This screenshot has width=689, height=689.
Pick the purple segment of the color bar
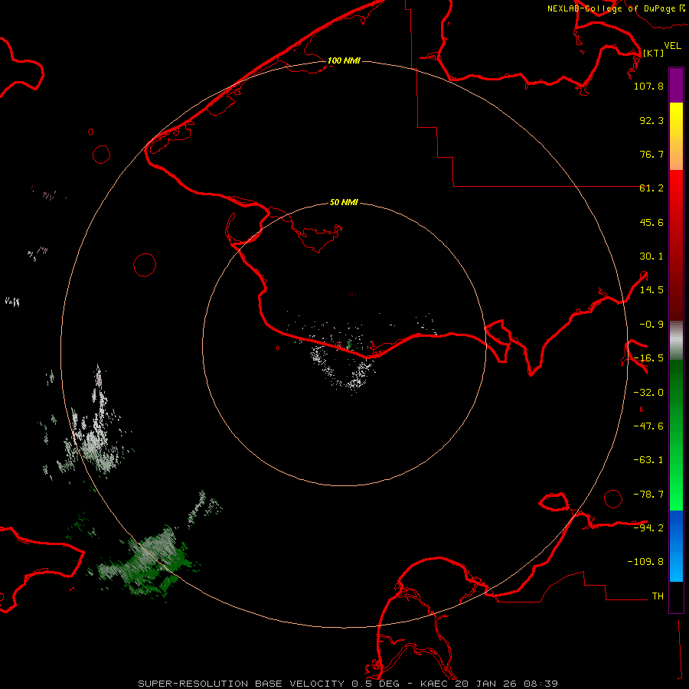point(676,85)
